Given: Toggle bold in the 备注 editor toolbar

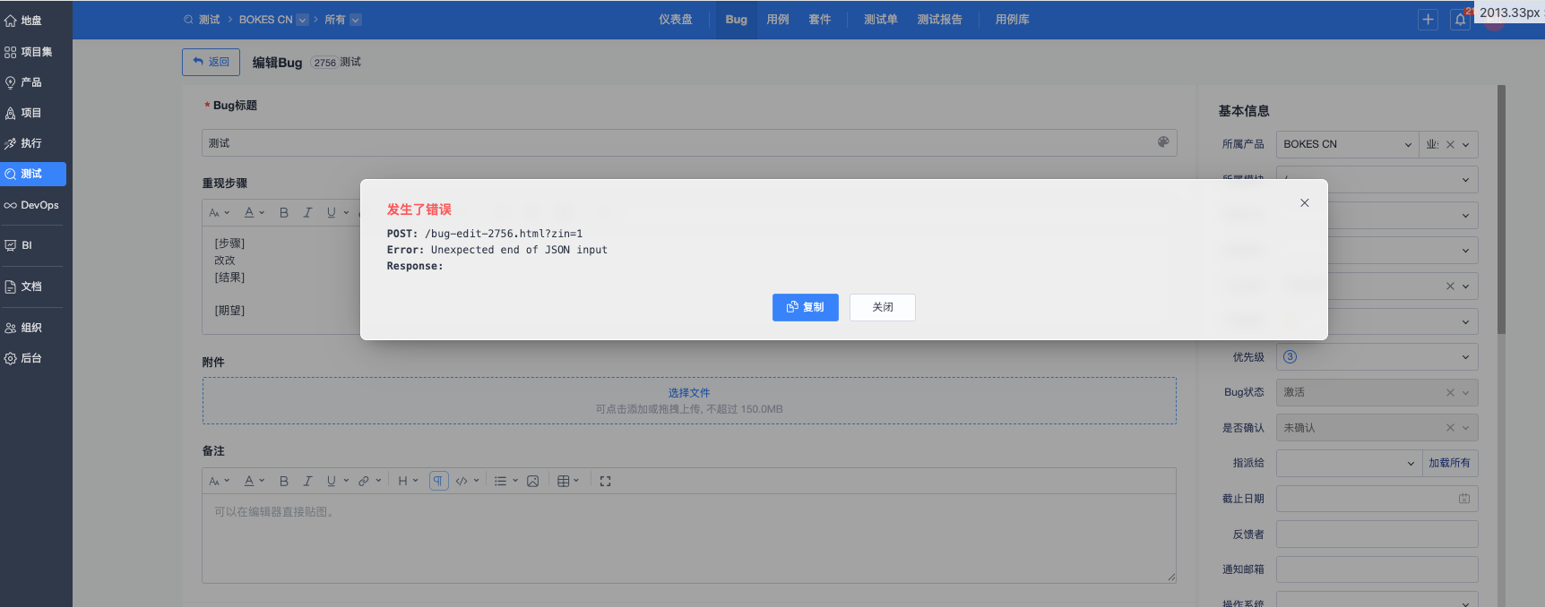Looking at the screenshot, I should pos(283,481).
